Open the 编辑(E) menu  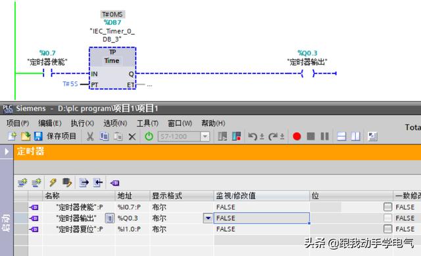point(50,123)
